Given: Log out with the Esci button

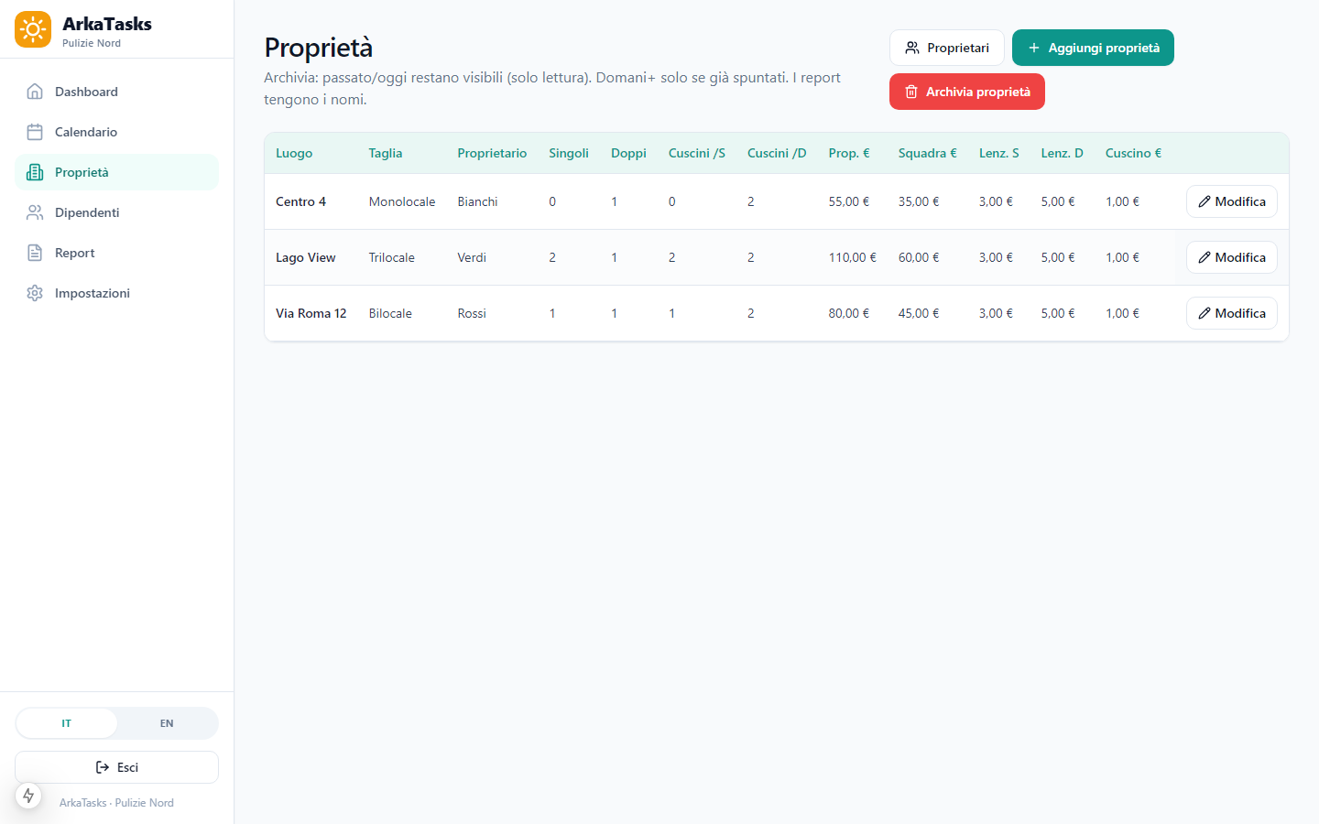Looking at the screenshot, I should tap(116, 767).
